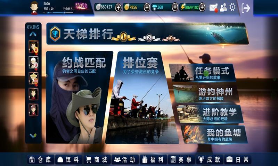
Task: Open the settings gear
Action: click(232, 7)
